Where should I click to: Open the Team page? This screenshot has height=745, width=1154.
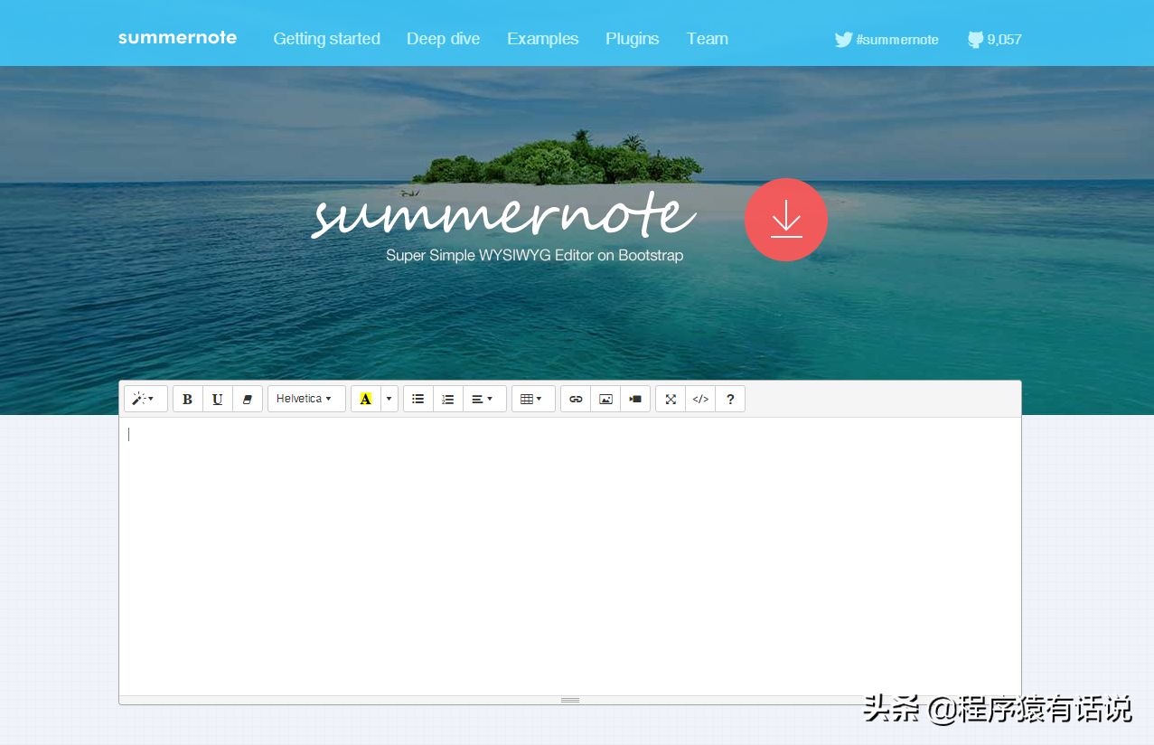[x=707, y=39]
